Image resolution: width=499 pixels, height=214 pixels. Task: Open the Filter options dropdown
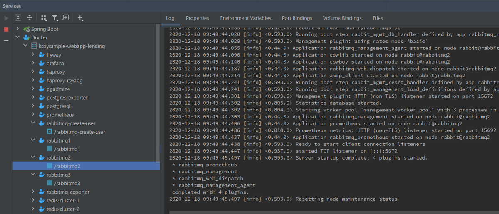coord(55,18)
